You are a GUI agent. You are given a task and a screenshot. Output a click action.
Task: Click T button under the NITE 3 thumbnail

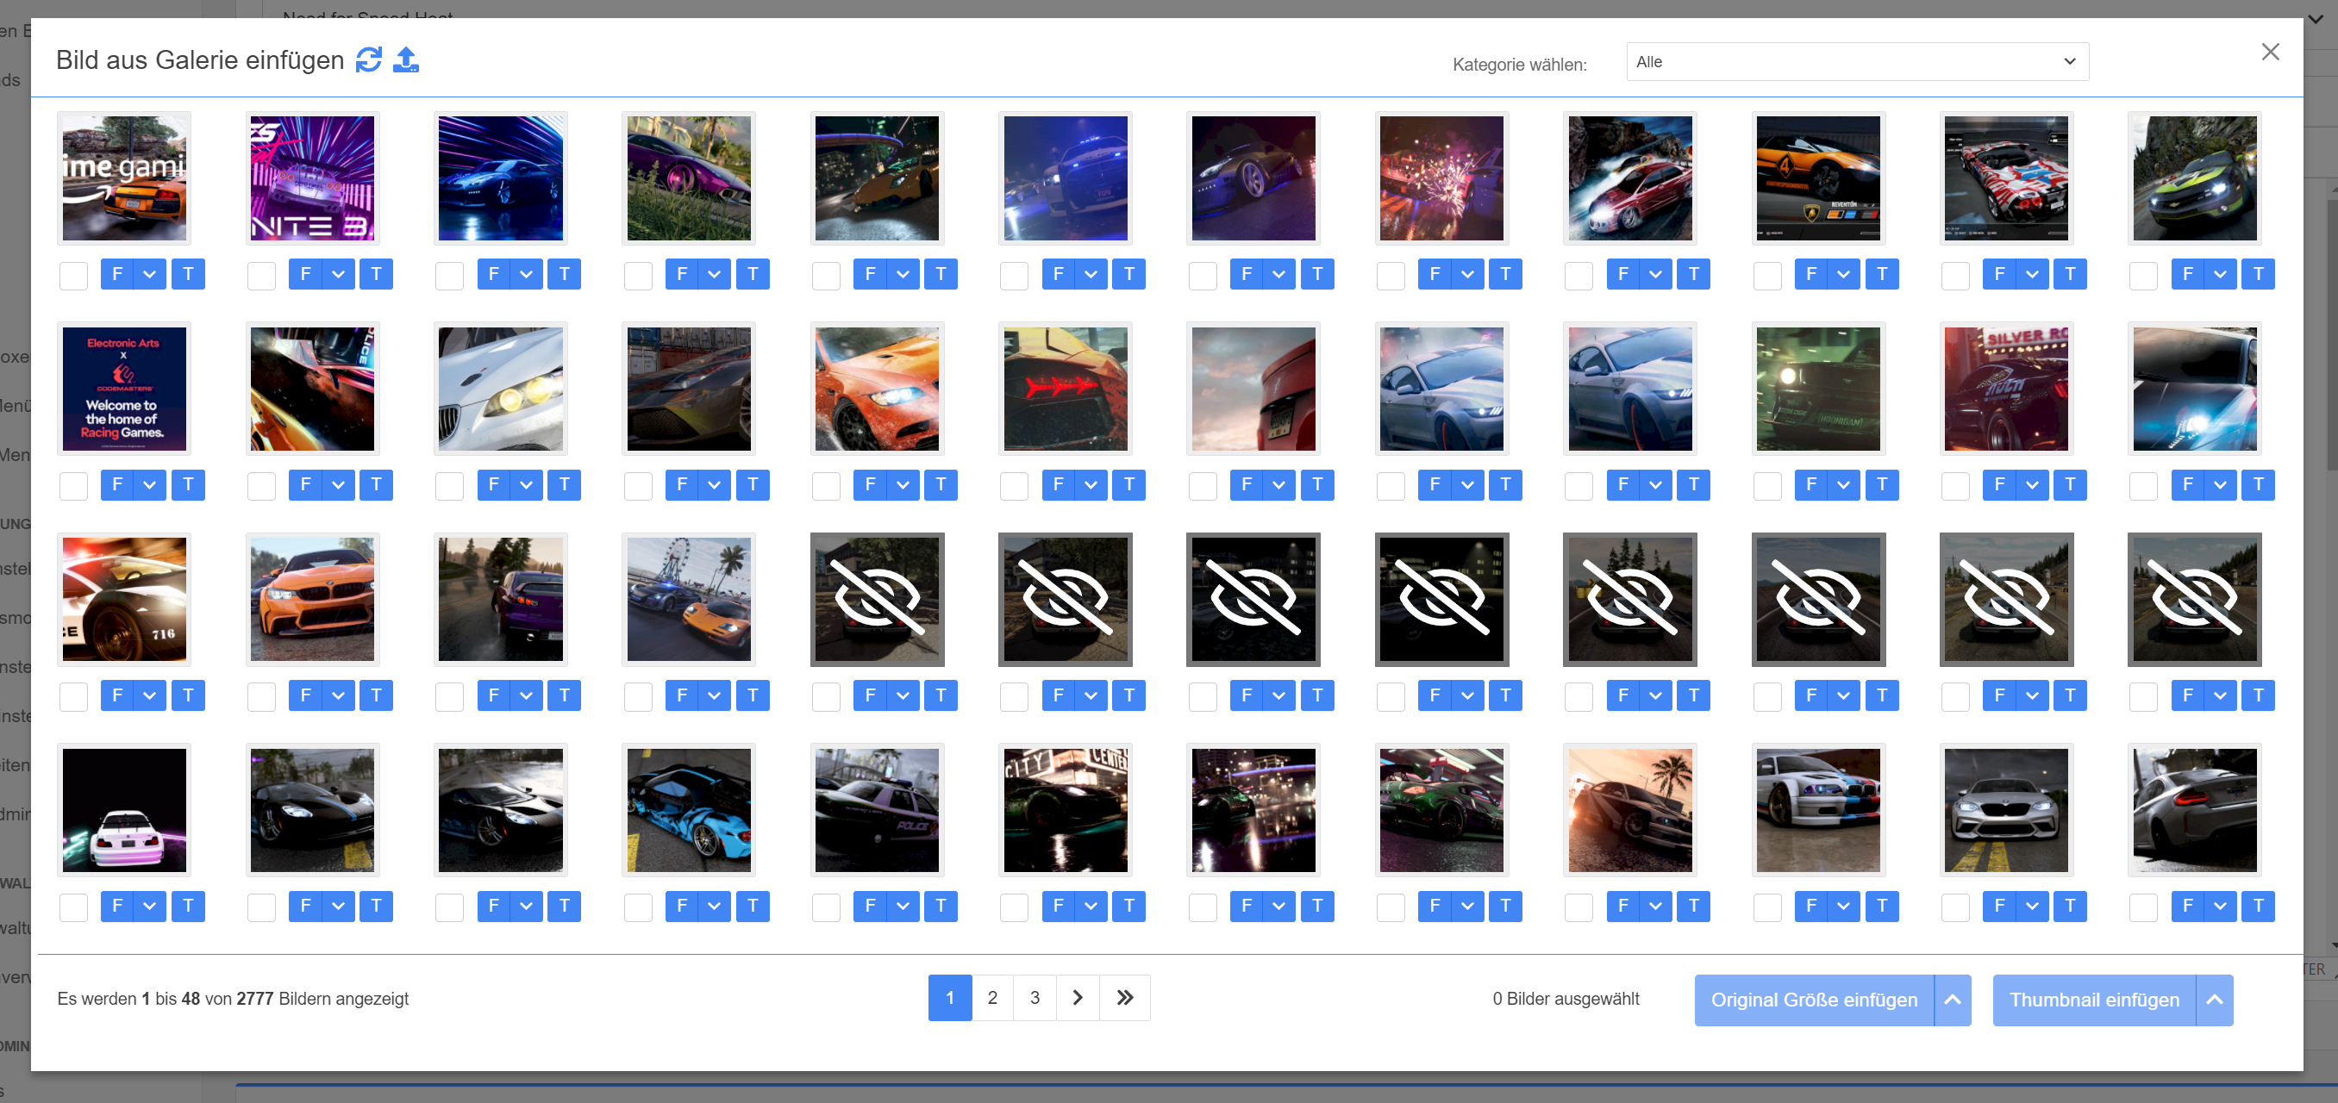[x=376, y=274]
